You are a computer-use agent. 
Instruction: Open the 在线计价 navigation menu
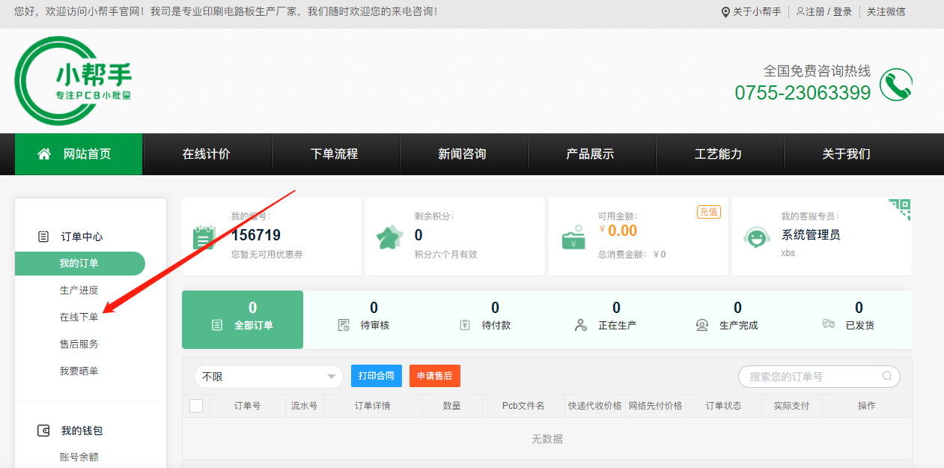click(207, 154)
